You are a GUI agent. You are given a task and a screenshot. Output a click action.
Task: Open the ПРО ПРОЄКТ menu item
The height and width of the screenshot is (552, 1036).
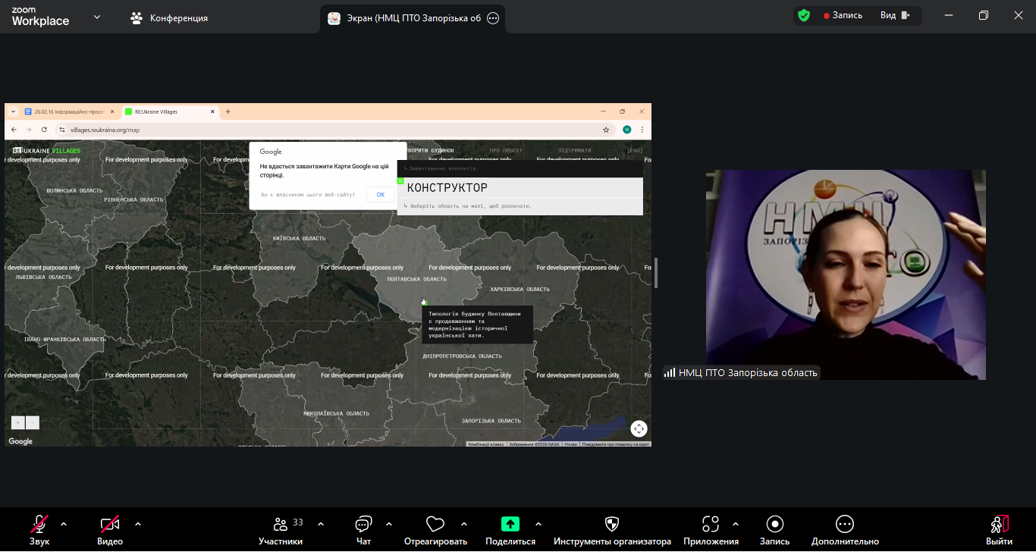click(506, 151)
